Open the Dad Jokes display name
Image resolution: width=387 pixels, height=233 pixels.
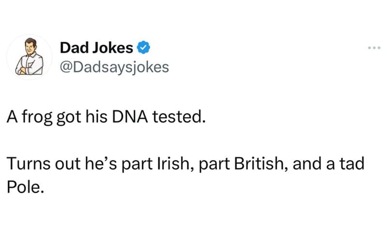[x=96, y=47]
